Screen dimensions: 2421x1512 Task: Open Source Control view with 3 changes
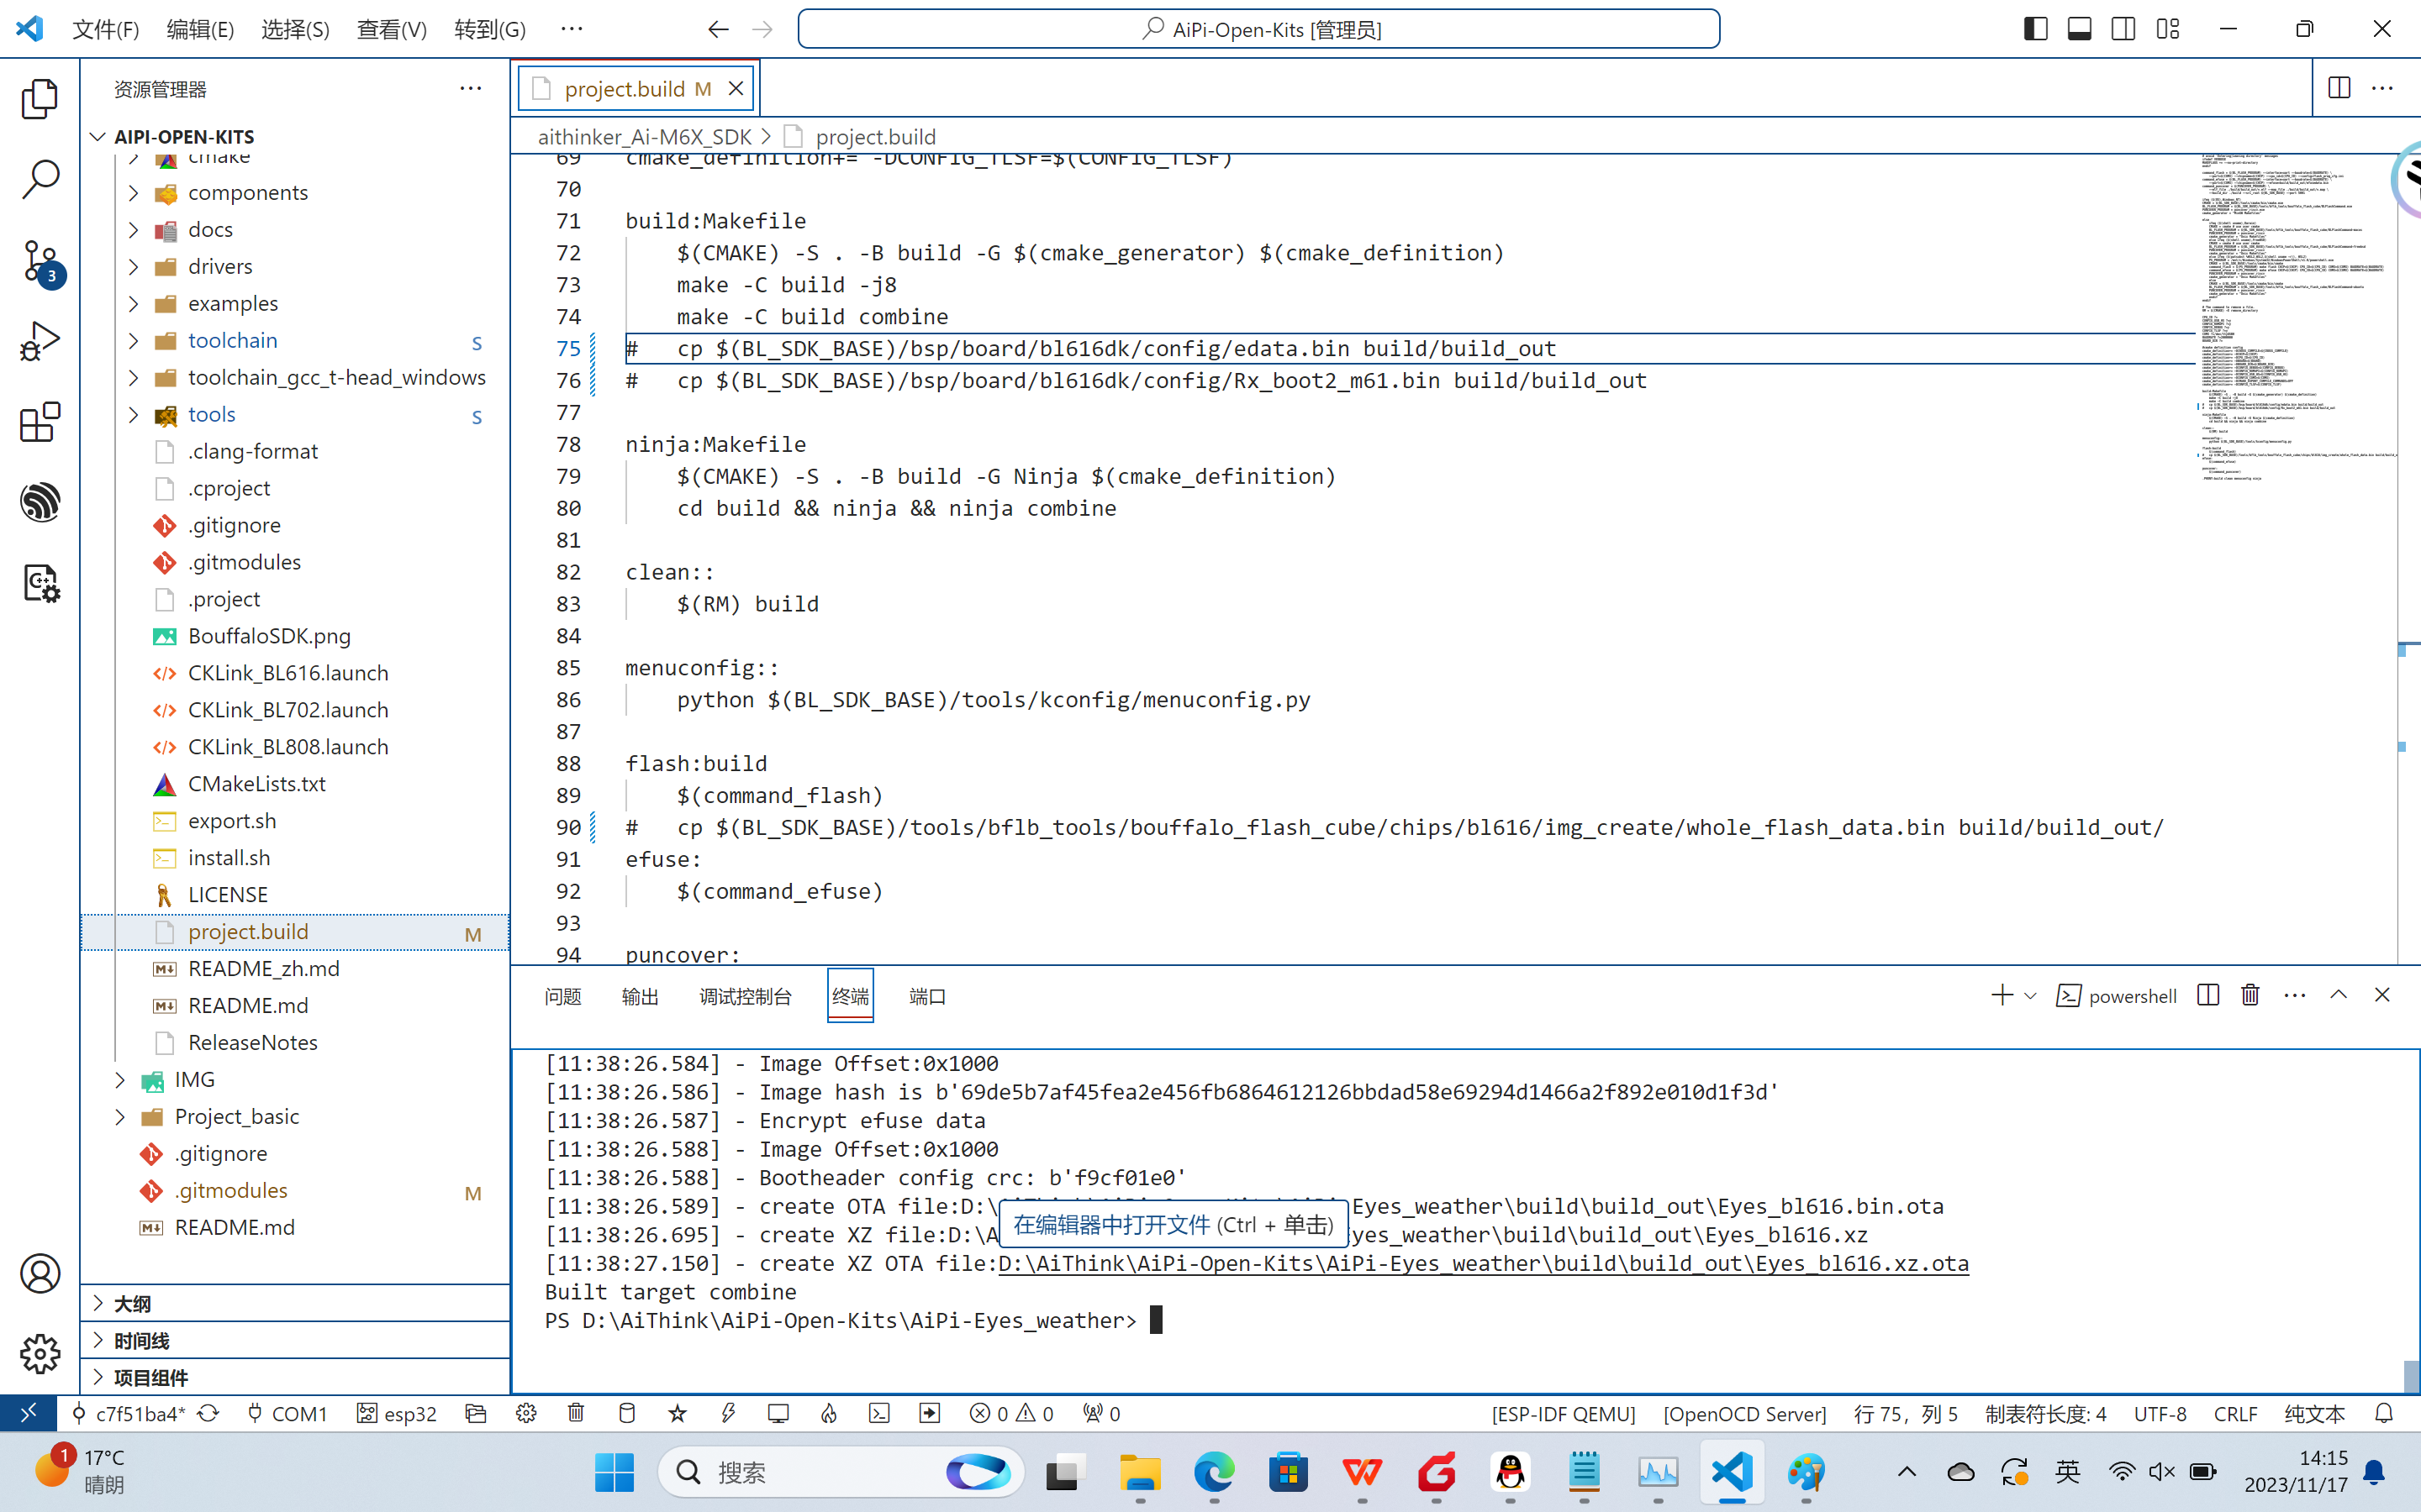coord(40,262)
